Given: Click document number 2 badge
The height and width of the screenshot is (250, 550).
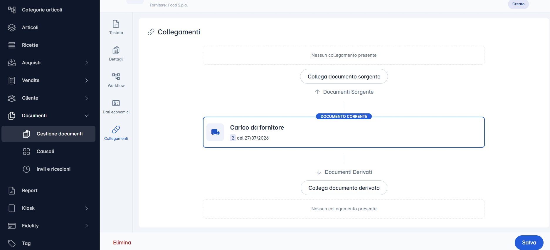Looking at the screenshot, I should [233, 138].
